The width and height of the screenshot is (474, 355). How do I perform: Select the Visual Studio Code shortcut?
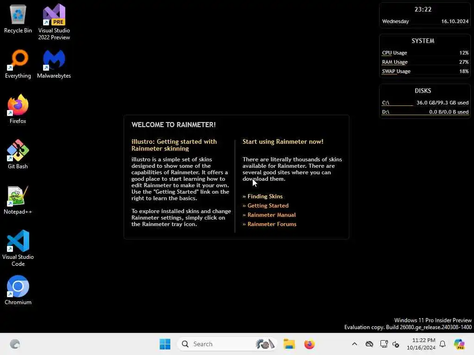click(x=18, y=248)
